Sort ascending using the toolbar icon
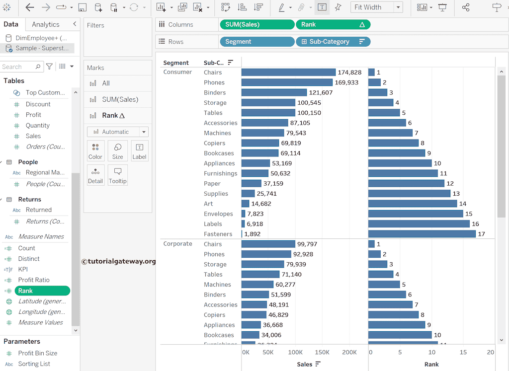The image size is (509, 371). coord(242,7)
